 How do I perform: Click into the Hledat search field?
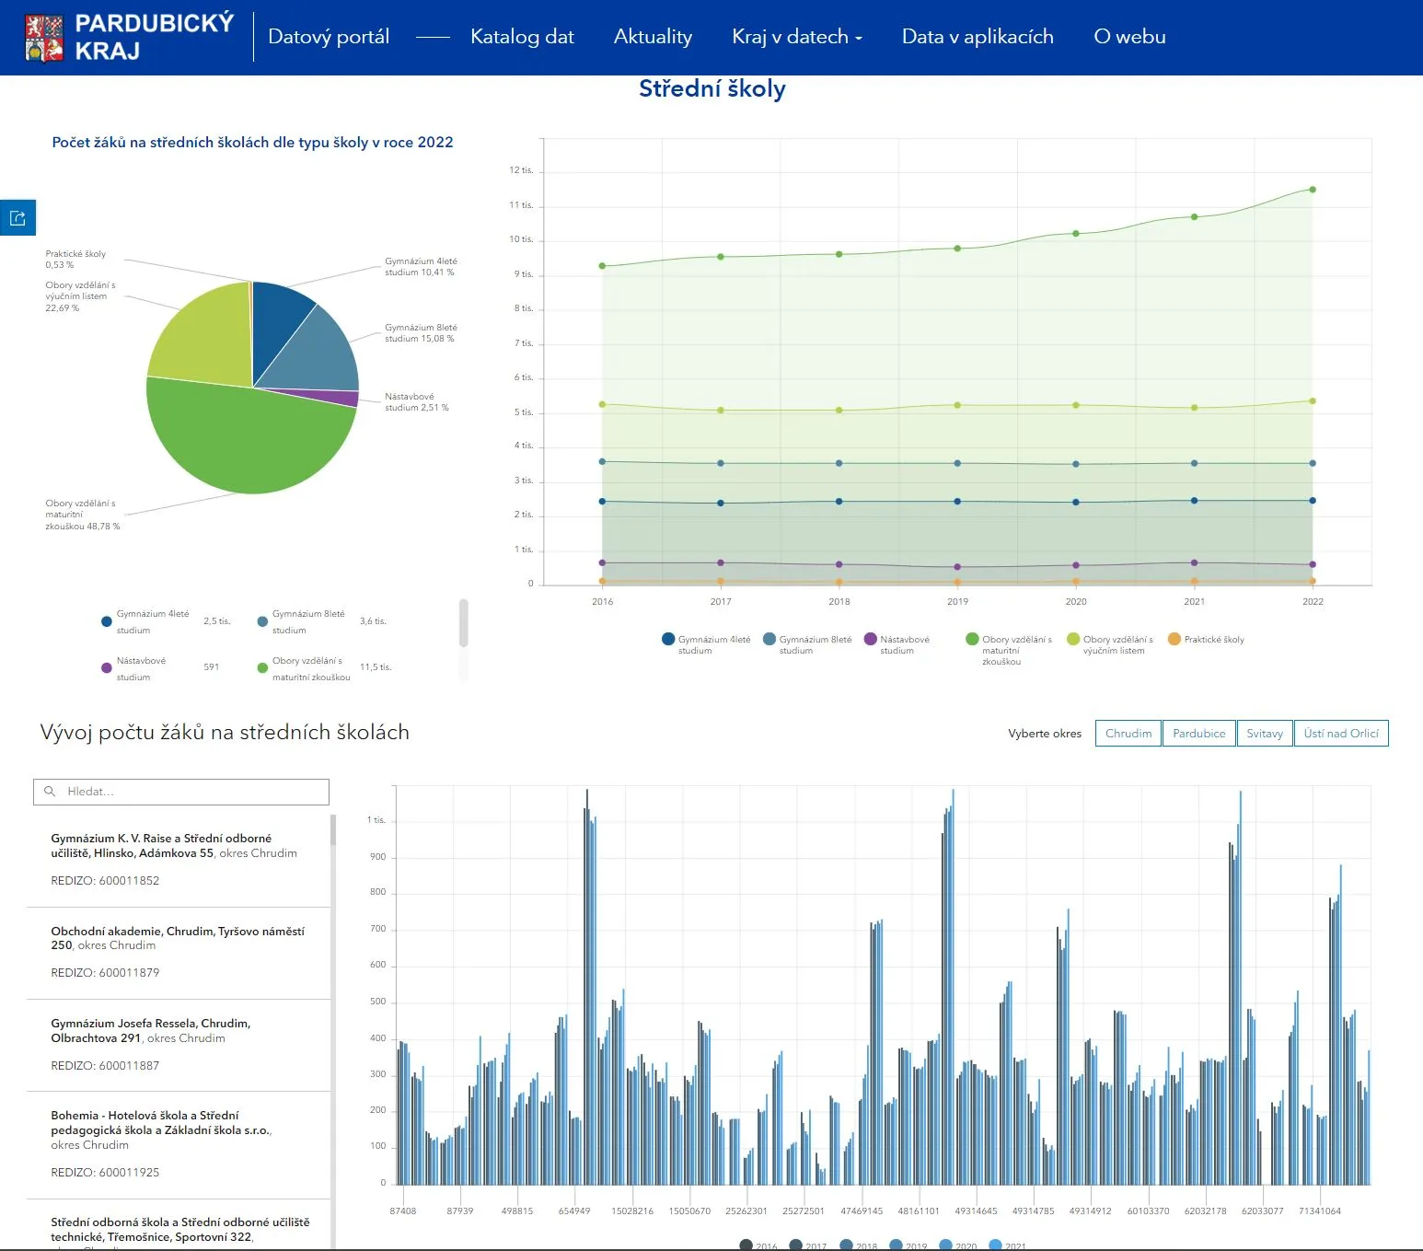[181, 792]
